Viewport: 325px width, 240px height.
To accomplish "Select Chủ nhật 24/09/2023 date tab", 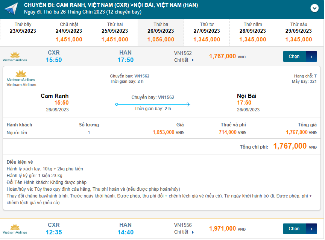I will coord(69,32).
